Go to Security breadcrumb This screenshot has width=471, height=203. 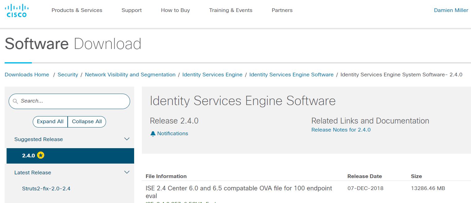(x=68, y=75)
